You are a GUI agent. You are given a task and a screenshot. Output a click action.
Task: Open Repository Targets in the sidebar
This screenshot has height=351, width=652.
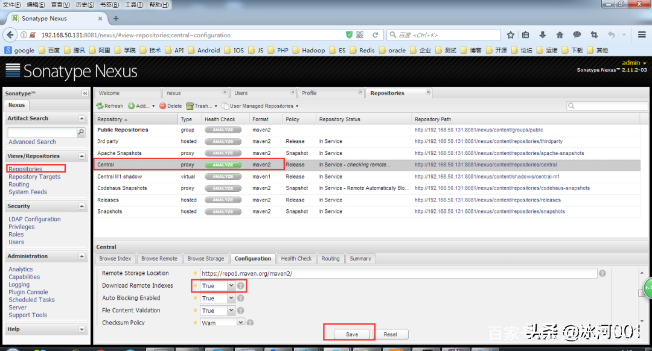tap(34, 177)
